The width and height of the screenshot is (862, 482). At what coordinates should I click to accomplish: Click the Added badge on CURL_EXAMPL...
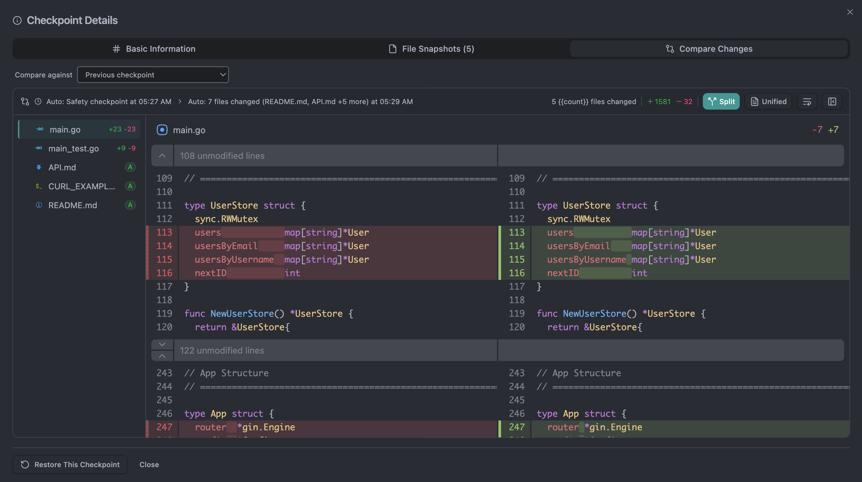pyautogui.click(x=130, y=186)
